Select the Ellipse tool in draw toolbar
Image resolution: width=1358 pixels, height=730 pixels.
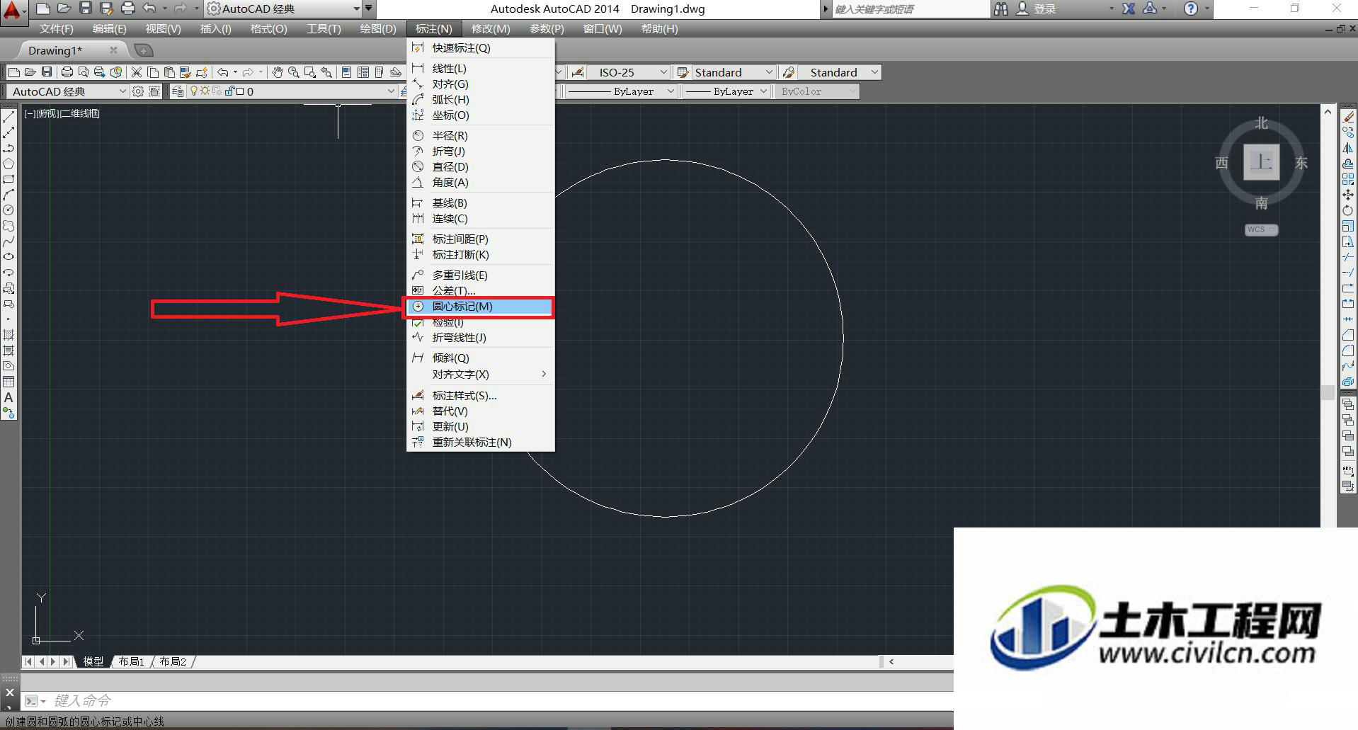[8, 256]
